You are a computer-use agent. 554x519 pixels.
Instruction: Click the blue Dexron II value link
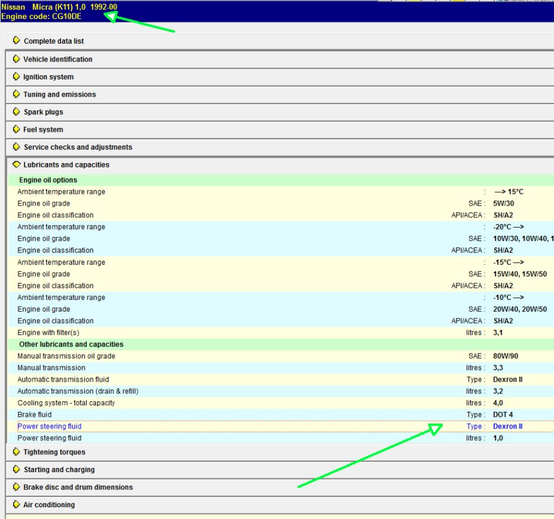click(507, 426)
